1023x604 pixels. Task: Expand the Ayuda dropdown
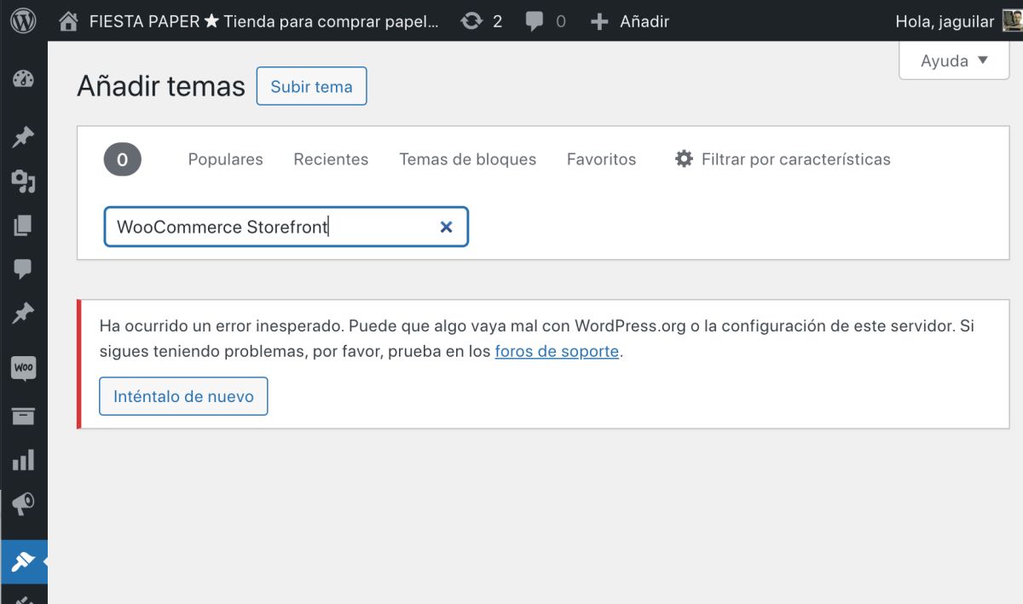(x=954, y=60)
